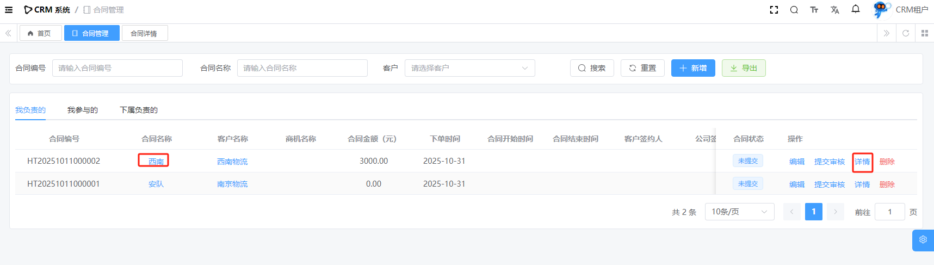Open the 南京物流 customer link
This screenshot has height=265, width=934.
coord(232,184)
